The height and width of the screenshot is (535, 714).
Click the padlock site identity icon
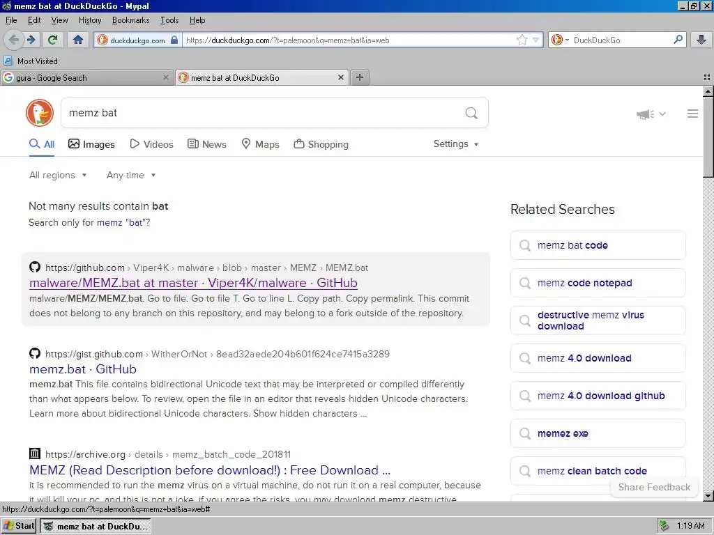pyautogui.click(x=174, y=40)
